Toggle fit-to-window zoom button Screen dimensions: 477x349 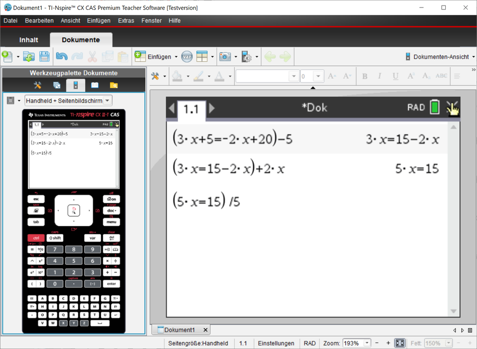point(400,343)
